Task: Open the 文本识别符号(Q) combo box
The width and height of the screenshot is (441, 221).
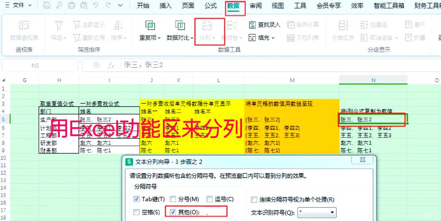Action: 317,213
